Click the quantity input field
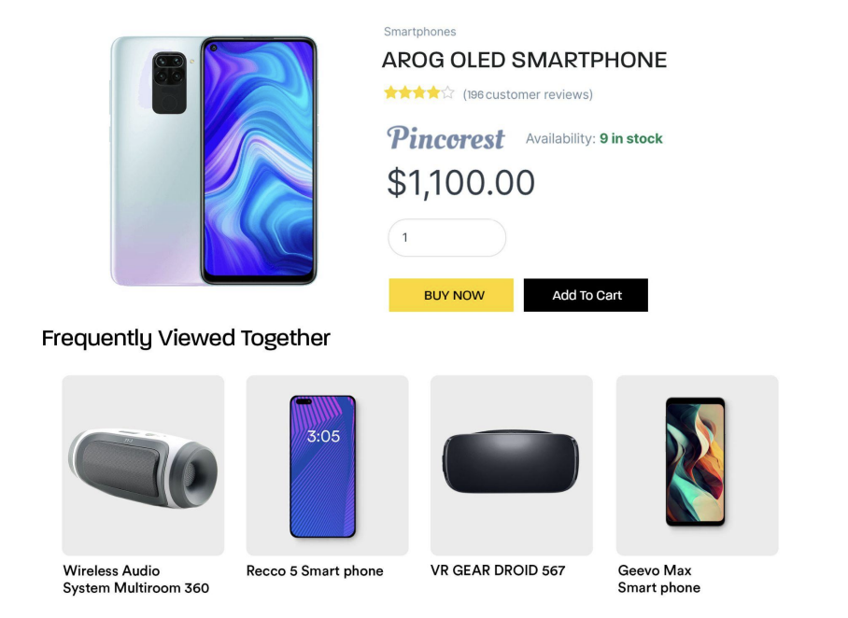This screenshot has height=618, width=848. click(446, 238)
